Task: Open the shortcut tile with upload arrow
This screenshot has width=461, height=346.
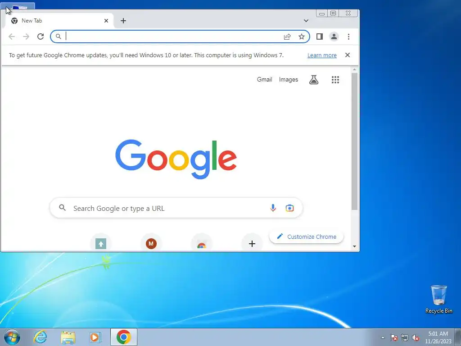Action: point(101,244)
